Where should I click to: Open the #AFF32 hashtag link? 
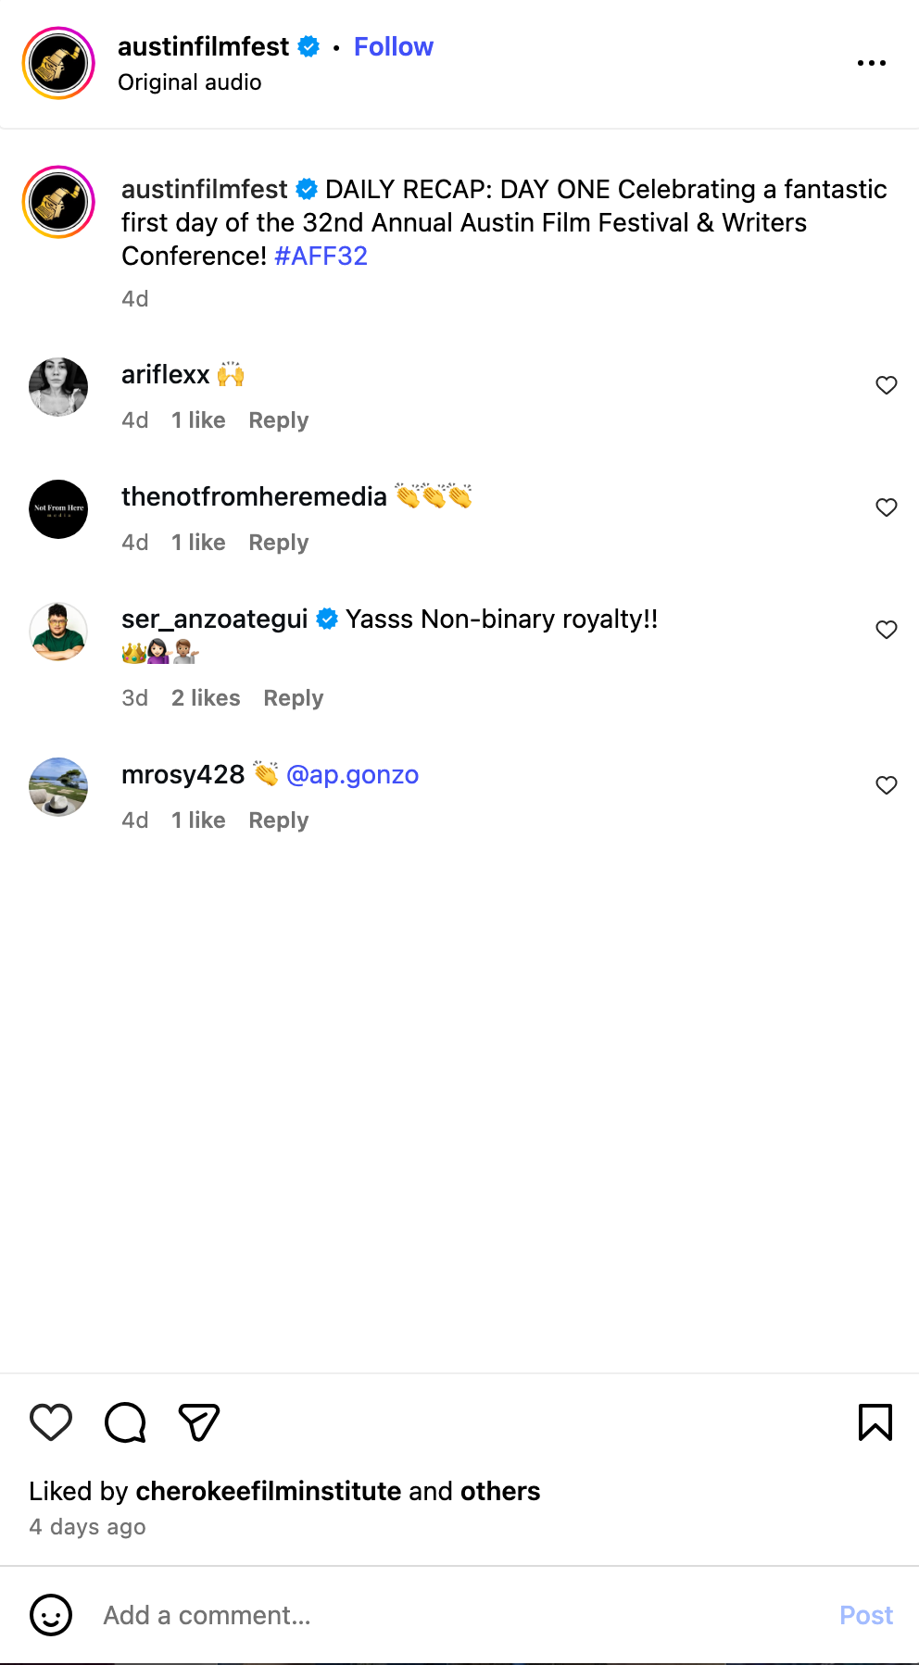click(321, 256)
